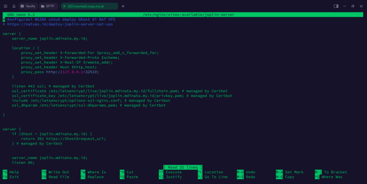This screenshot has height=184, width=367.
Task: Open the notifications bell icon
Action: tap(14, 6)
